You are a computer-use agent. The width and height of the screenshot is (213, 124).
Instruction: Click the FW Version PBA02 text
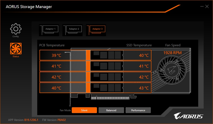[61, 120]
